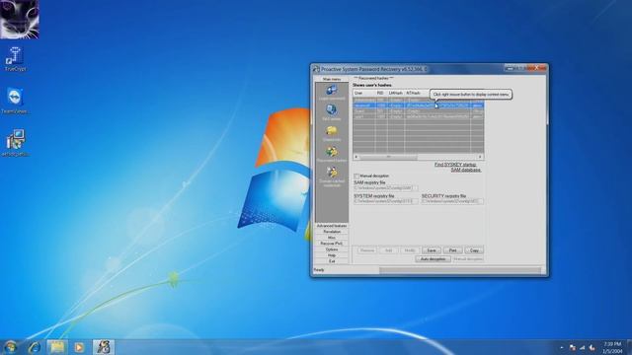Open the TrueCrypt desktop shortcut
The height and width of the screenshot is (355, 632).
tap(16, 59)
